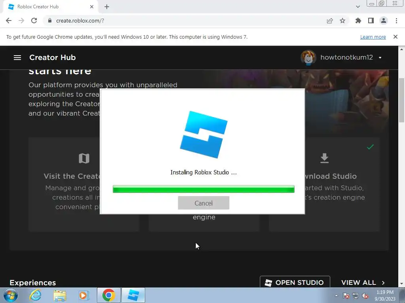
Task: Show hidden system tray icons
Action: coord(336,296)
